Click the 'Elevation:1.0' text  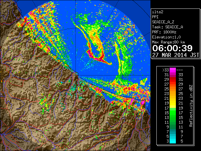click(x=166, y=37)
